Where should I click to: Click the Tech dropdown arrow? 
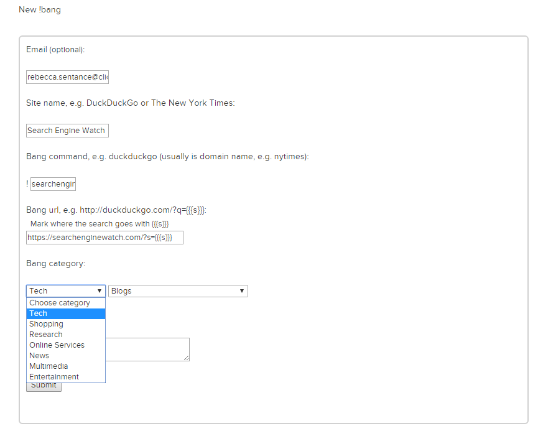click(100, 291)
